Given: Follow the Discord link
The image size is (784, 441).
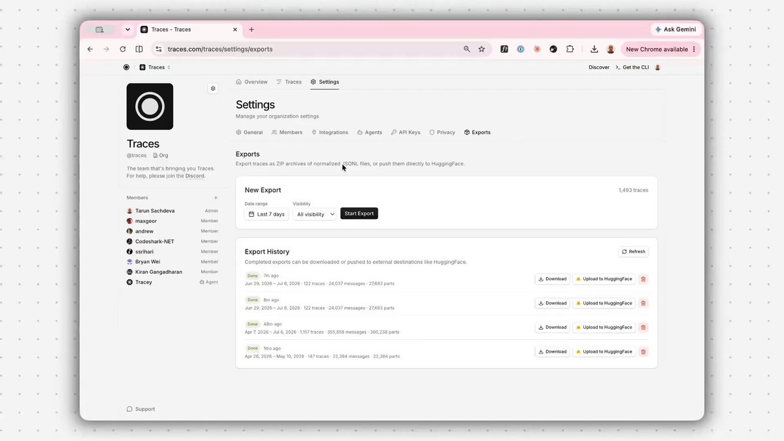Looking at the screenshot, I should [x=195, y=176].
